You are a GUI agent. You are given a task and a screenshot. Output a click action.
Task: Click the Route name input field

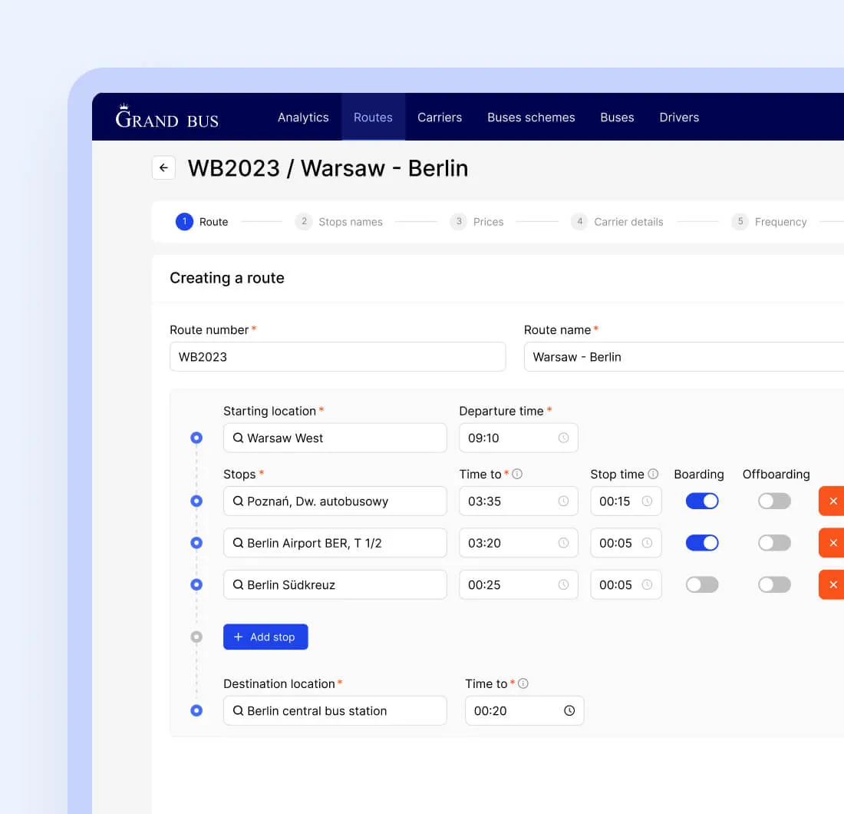(x=684, y=356)
